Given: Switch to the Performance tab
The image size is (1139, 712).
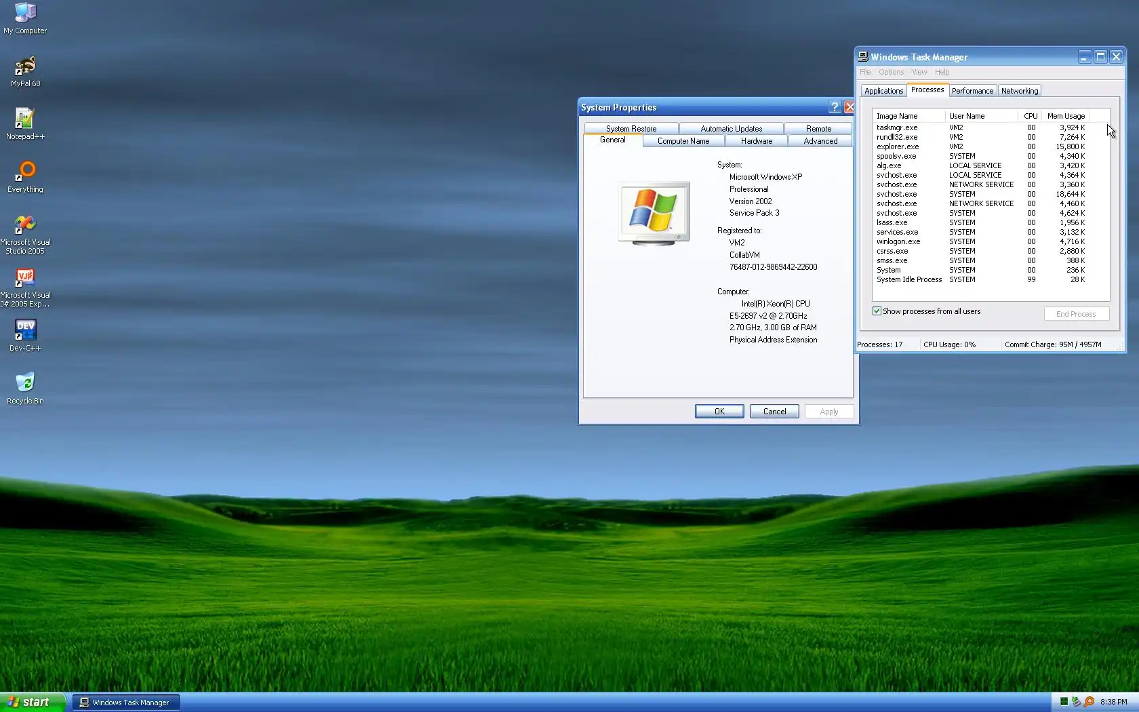Looking at the screenshot, I should coord(972,91).
